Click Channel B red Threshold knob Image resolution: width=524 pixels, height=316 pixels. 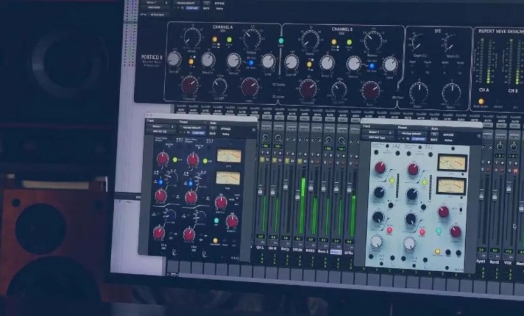click(308, 89)
